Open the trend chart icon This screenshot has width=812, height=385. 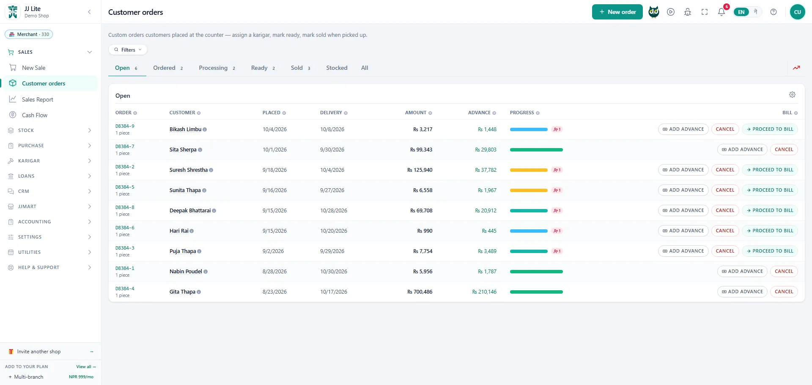pos(796,68)
